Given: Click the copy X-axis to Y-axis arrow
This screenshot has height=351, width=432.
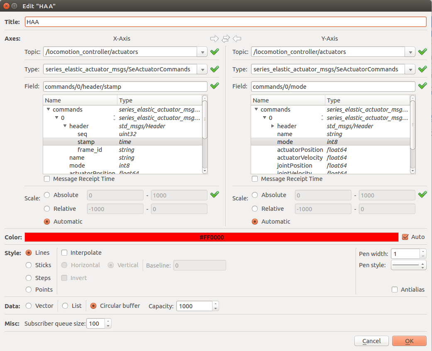Looking at the screenshot, I should (x=214, y=39).
